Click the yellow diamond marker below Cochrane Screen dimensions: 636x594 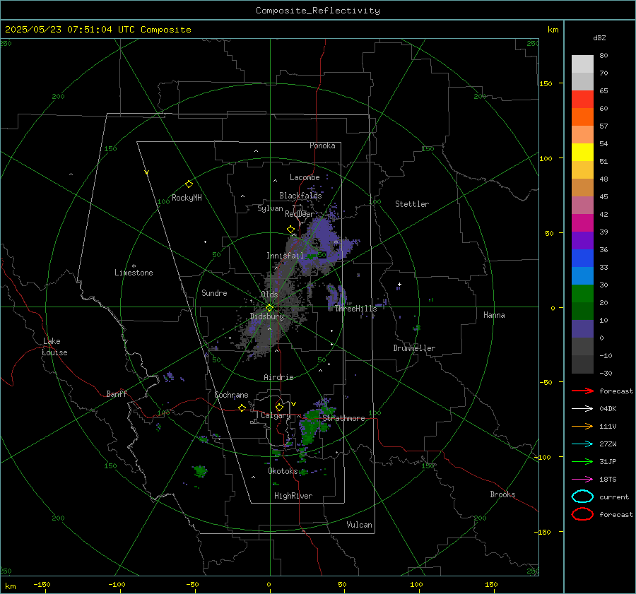[242, 408]
